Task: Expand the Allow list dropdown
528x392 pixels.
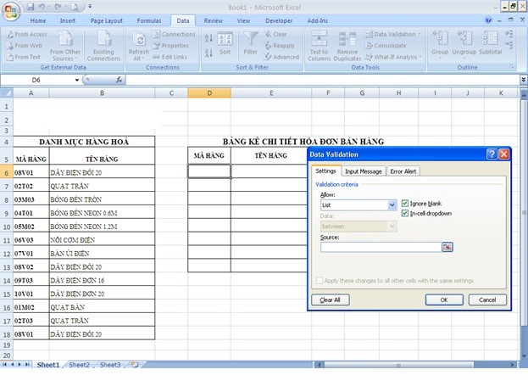Action: click(x=392, y=204)
